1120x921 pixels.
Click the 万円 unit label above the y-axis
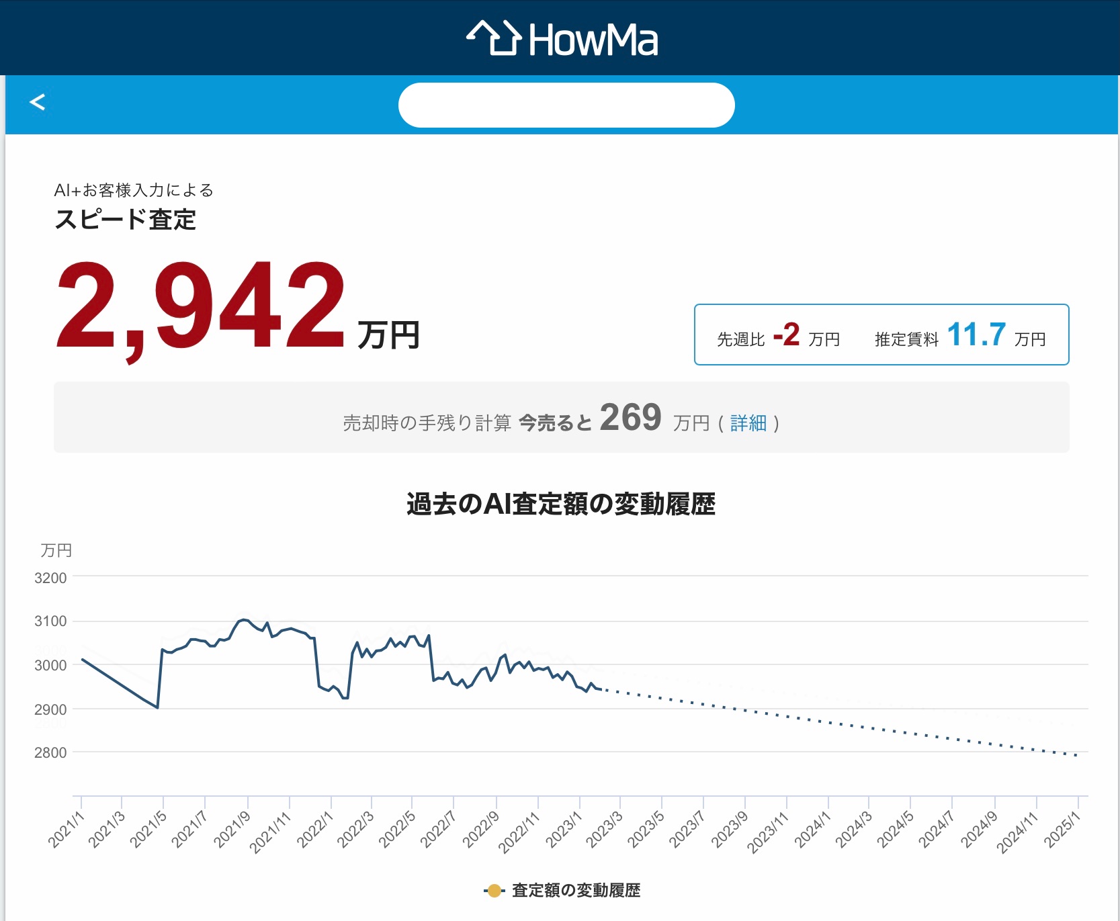click(x=56, y=550)
